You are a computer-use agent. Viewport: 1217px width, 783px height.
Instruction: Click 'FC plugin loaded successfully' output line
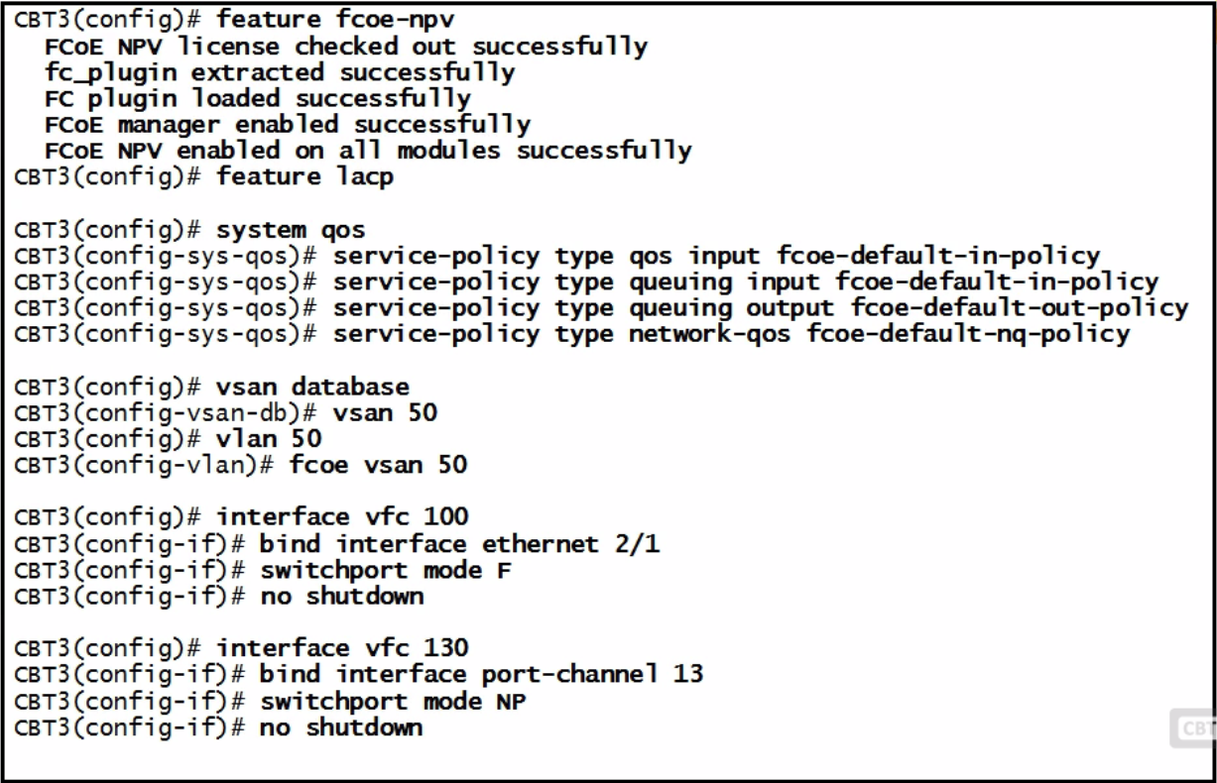click(x=258, y=99)
